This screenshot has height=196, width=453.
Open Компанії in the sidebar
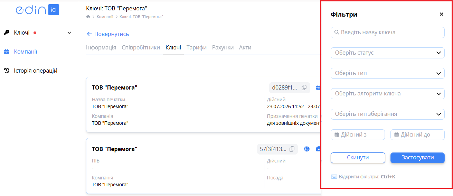(25, 52)
